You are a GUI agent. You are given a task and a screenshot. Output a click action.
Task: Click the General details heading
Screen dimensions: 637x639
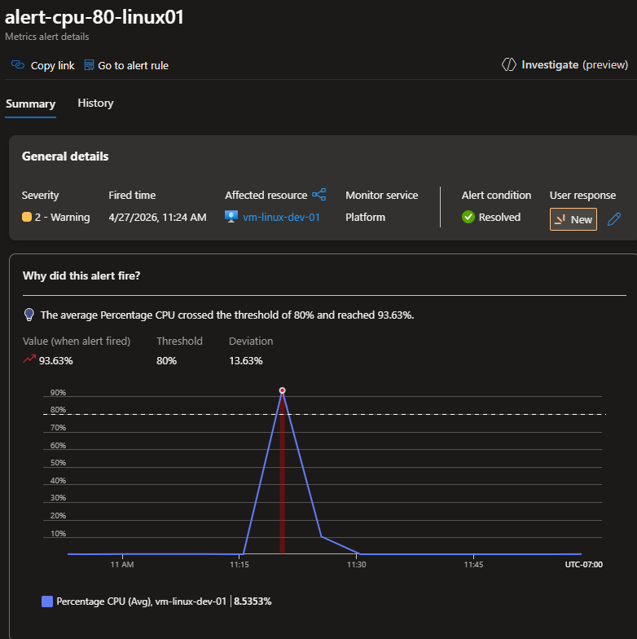point(65,156)
